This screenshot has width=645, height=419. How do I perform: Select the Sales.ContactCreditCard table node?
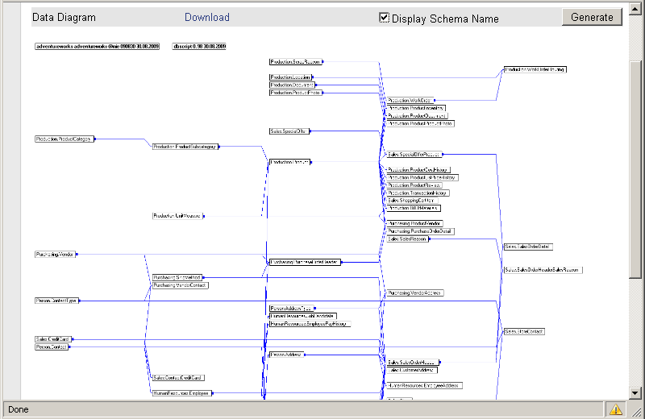click(178, 378)
